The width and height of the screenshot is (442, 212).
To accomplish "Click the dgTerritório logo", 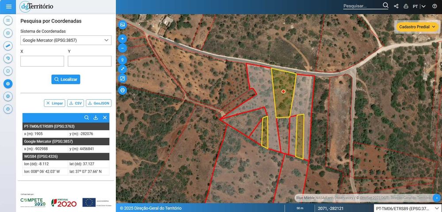I will click(x=36, y=7).
